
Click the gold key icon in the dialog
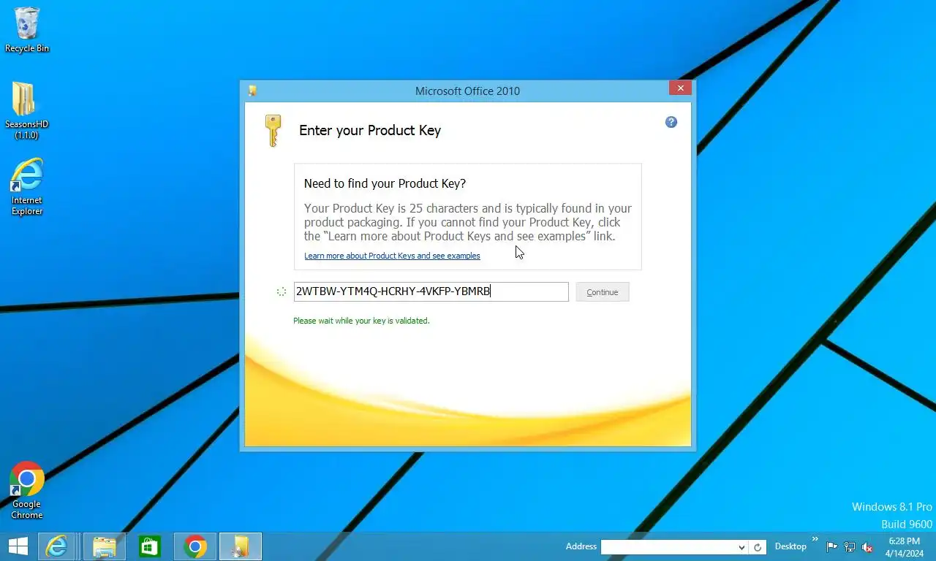[x=273, y=131]
